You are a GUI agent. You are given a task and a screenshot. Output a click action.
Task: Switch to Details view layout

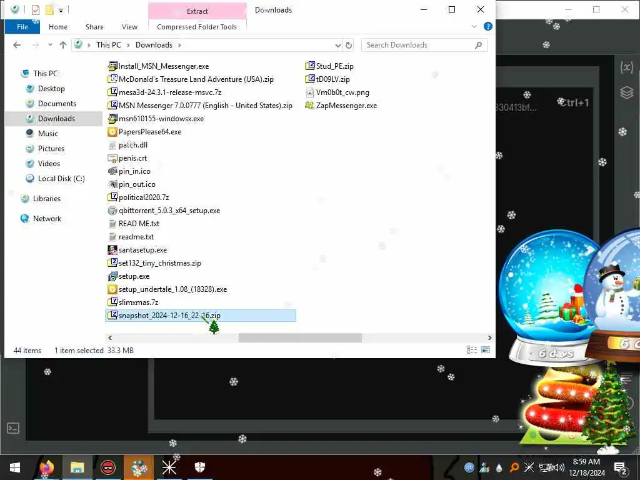472,350
